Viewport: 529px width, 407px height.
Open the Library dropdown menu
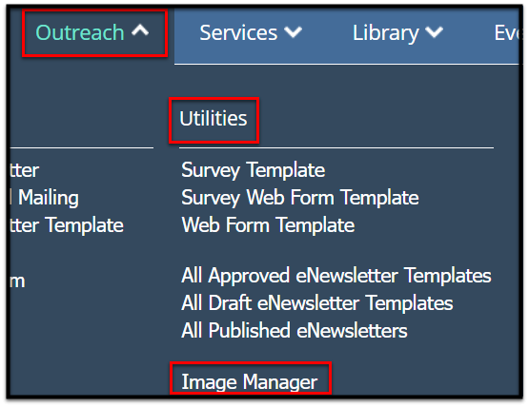[397, 33]
